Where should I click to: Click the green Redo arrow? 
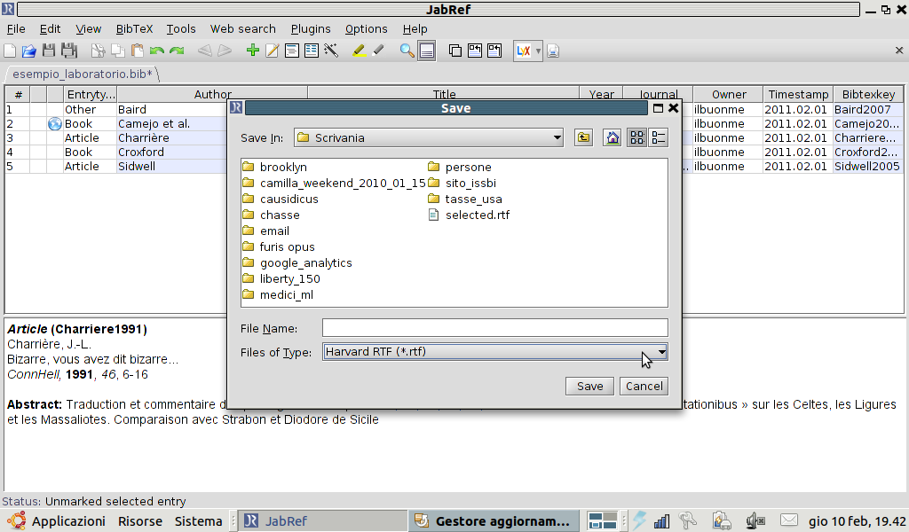pos(177,51)
